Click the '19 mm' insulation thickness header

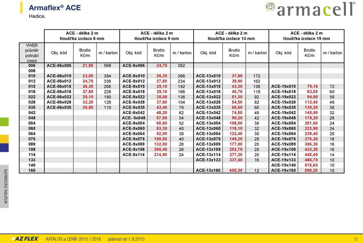pyautogui.click(x=307, y=36)
